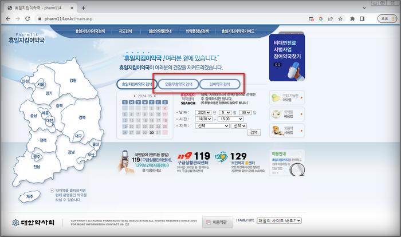Select 경남 on the region map

(x=71, y=152)
